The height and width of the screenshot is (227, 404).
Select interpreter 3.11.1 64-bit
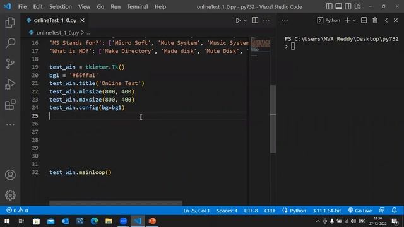coord(327,211)
